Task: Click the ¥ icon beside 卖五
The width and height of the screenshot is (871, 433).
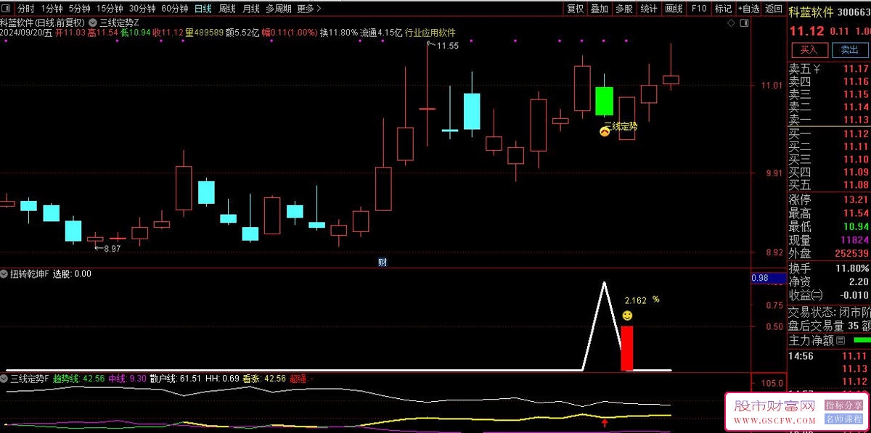Action: 818,69
